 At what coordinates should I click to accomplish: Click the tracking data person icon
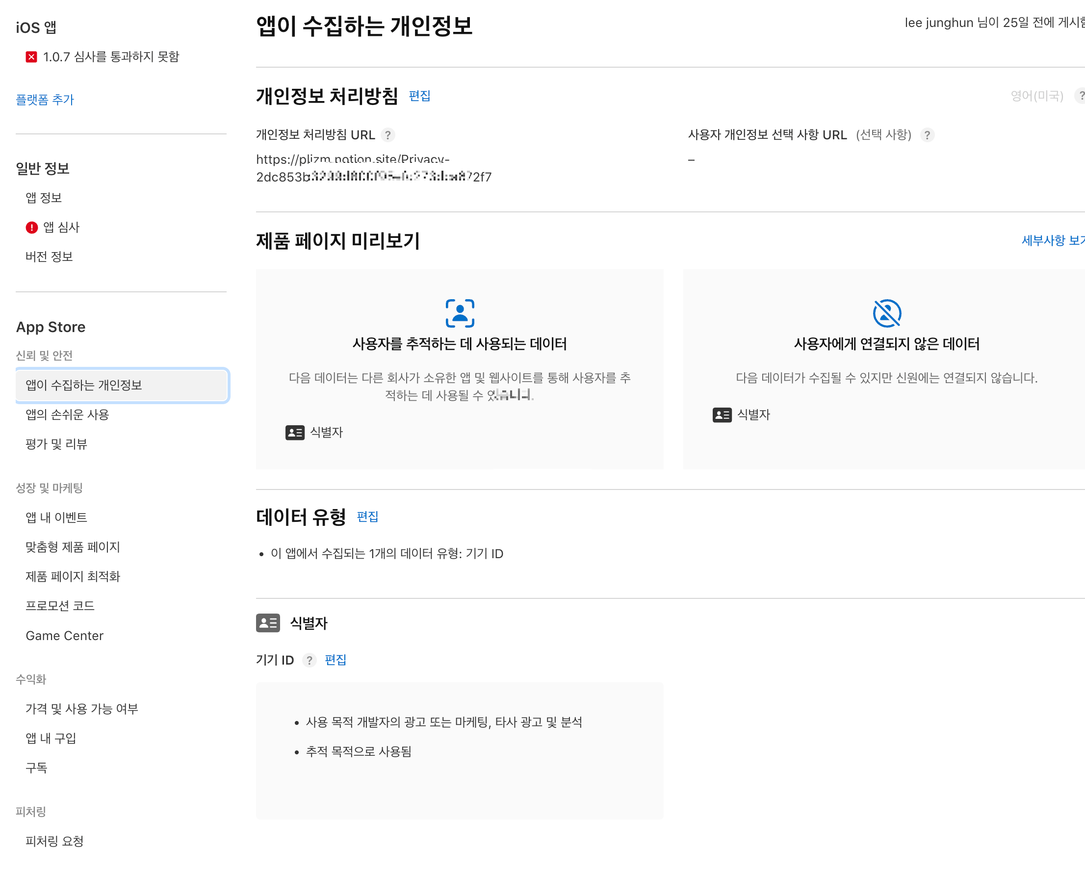459,313
